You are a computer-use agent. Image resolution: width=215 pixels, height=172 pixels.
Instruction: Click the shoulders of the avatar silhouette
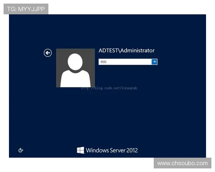pos(75,79)
